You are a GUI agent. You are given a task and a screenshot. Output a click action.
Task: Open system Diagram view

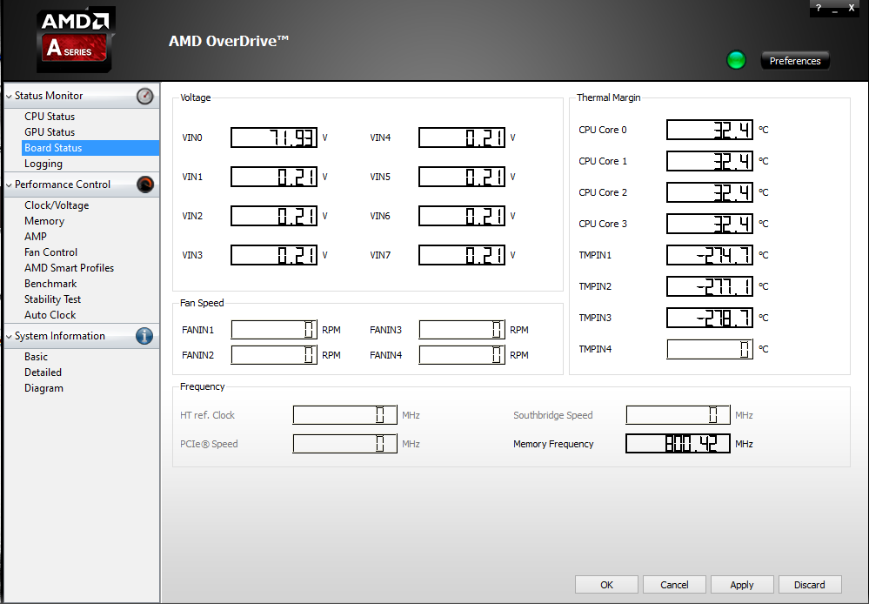click(x=43, y=388)
